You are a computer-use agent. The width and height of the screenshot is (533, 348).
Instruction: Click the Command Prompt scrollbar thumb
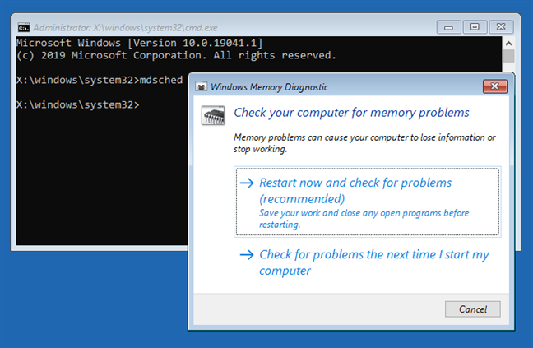(x=509, y=56)
